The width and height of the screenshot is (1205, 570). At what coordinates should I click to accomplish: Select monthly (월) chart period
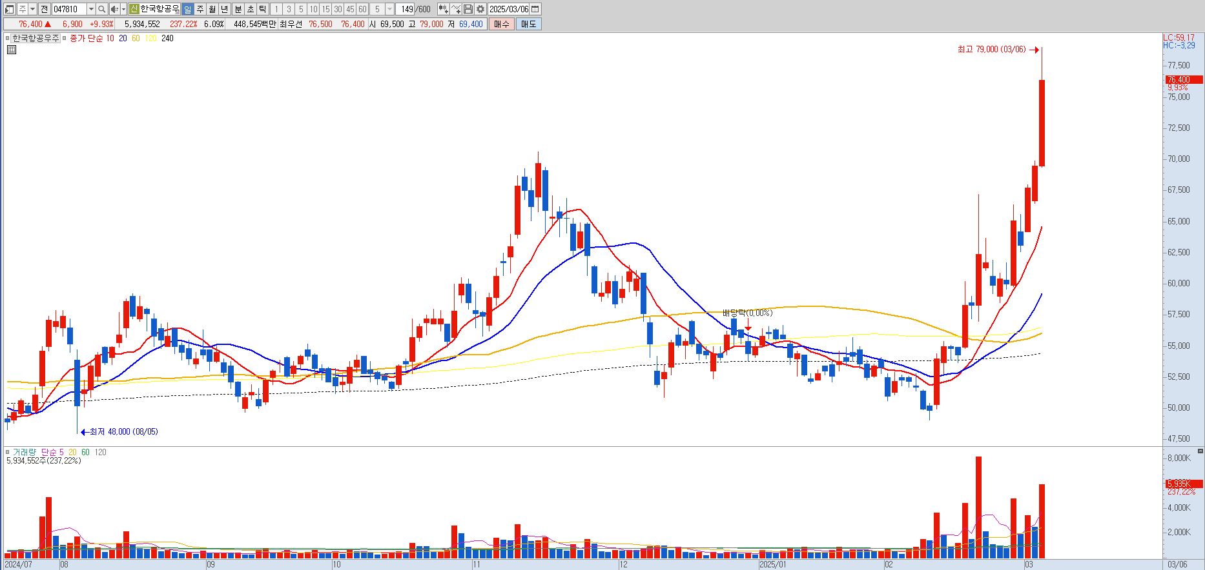(212, 9)
